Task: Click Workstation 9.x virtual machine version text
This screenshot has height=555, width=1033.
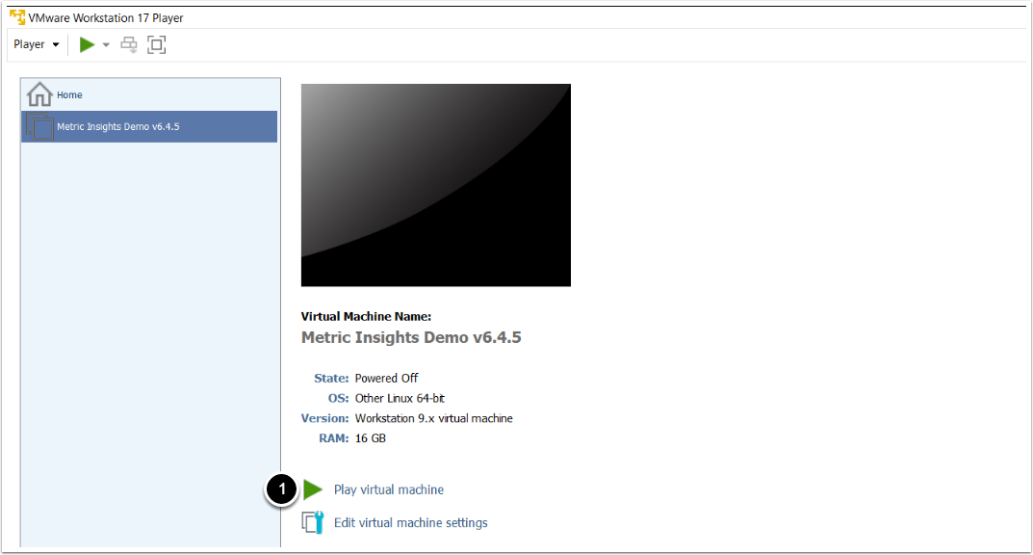Action: 433,418
